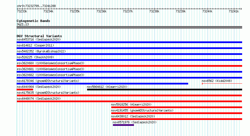Click the 73239k ruler tick label
The image size is (250, 136).
tap(181, 11)
